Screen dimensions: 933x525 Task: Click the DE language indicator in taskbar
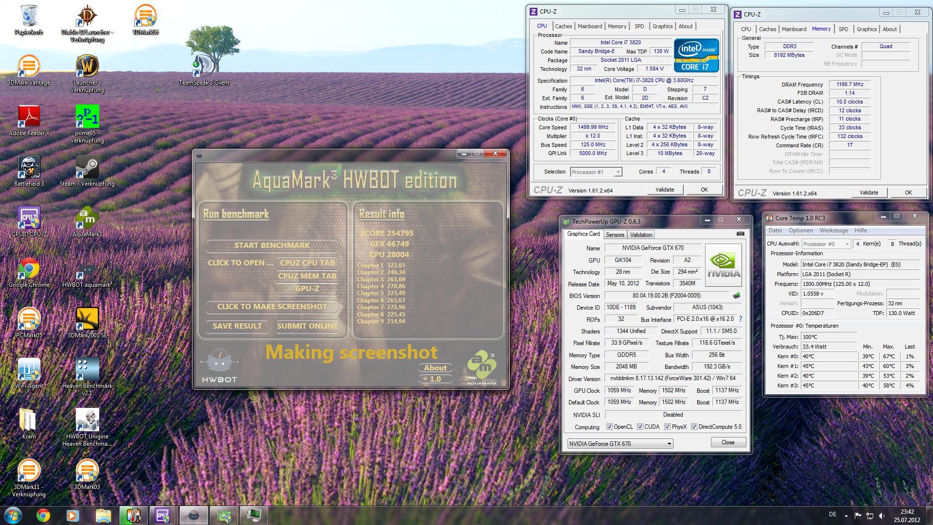tap(832, 514)
